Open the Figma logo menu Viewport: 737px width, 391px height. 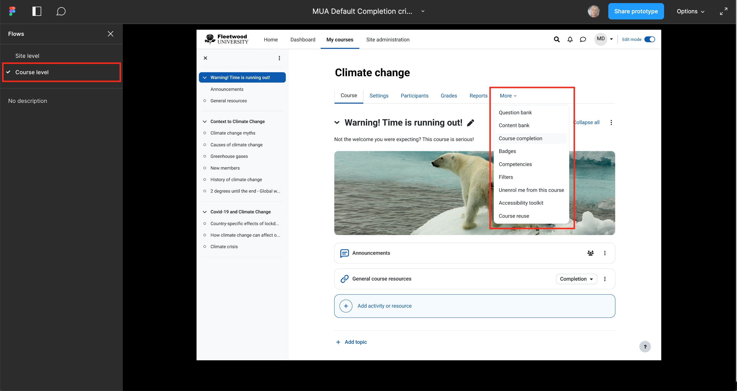[x=12, y=12]
